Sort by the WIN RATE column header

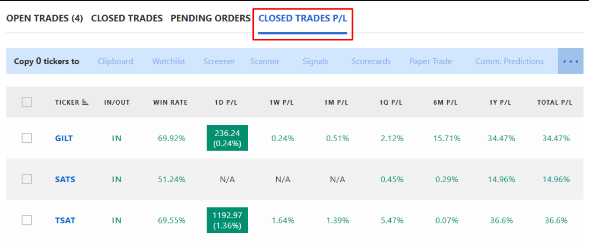point(170,102)
